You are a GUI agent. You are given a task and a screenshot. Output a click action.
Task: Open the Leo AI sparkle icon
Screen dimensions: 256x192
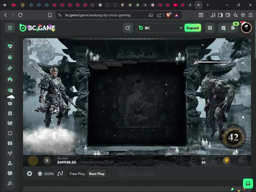(235, 15)
